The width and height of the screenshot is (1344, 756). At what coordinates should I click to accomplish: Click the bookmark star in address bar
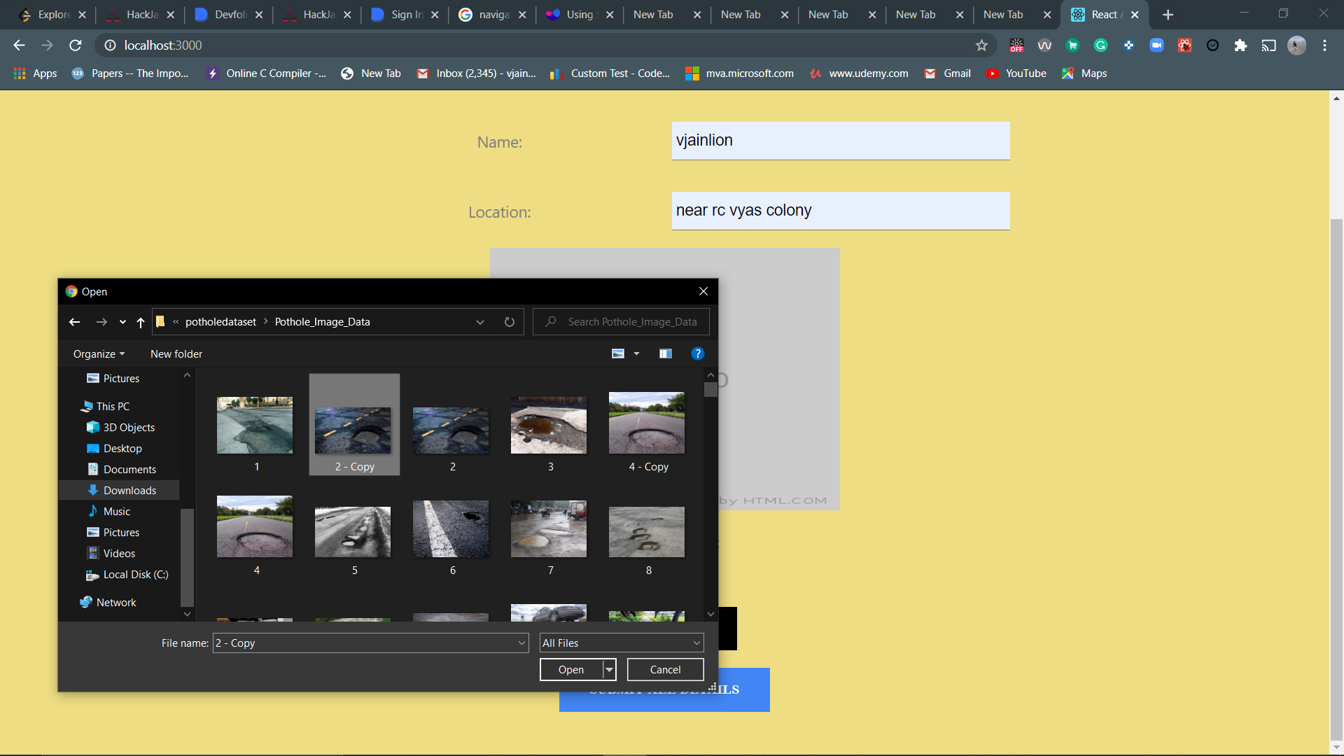tap(981, 45)
